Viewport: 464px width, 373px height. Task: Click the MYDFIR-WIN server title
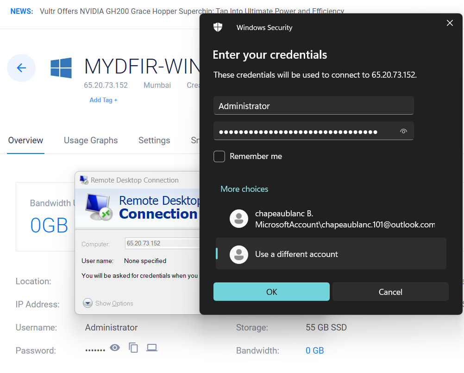[x=142, y=66]
